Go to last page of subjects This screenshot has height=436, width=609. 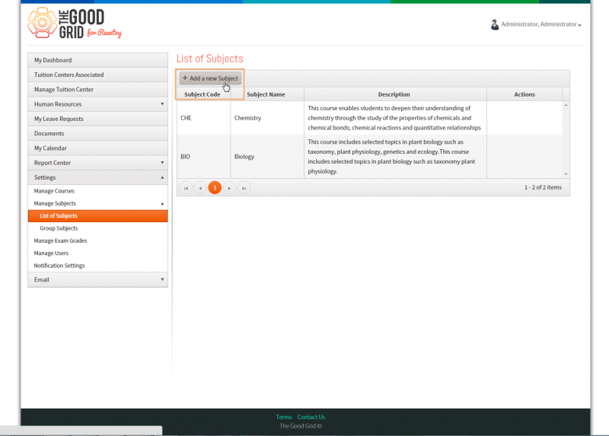coord(244,188)
